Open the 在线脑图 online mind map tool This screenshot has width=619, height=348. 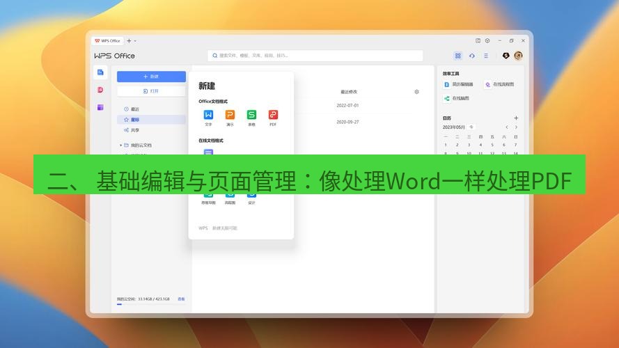point(456,98)
